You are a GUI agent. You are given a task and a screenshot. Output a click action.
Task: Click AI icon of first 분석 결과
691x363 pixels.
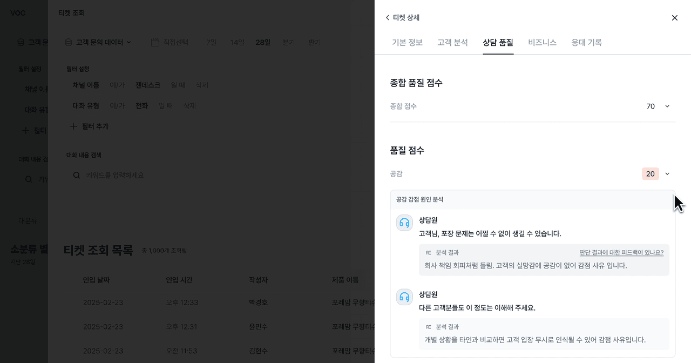point(429,252)
